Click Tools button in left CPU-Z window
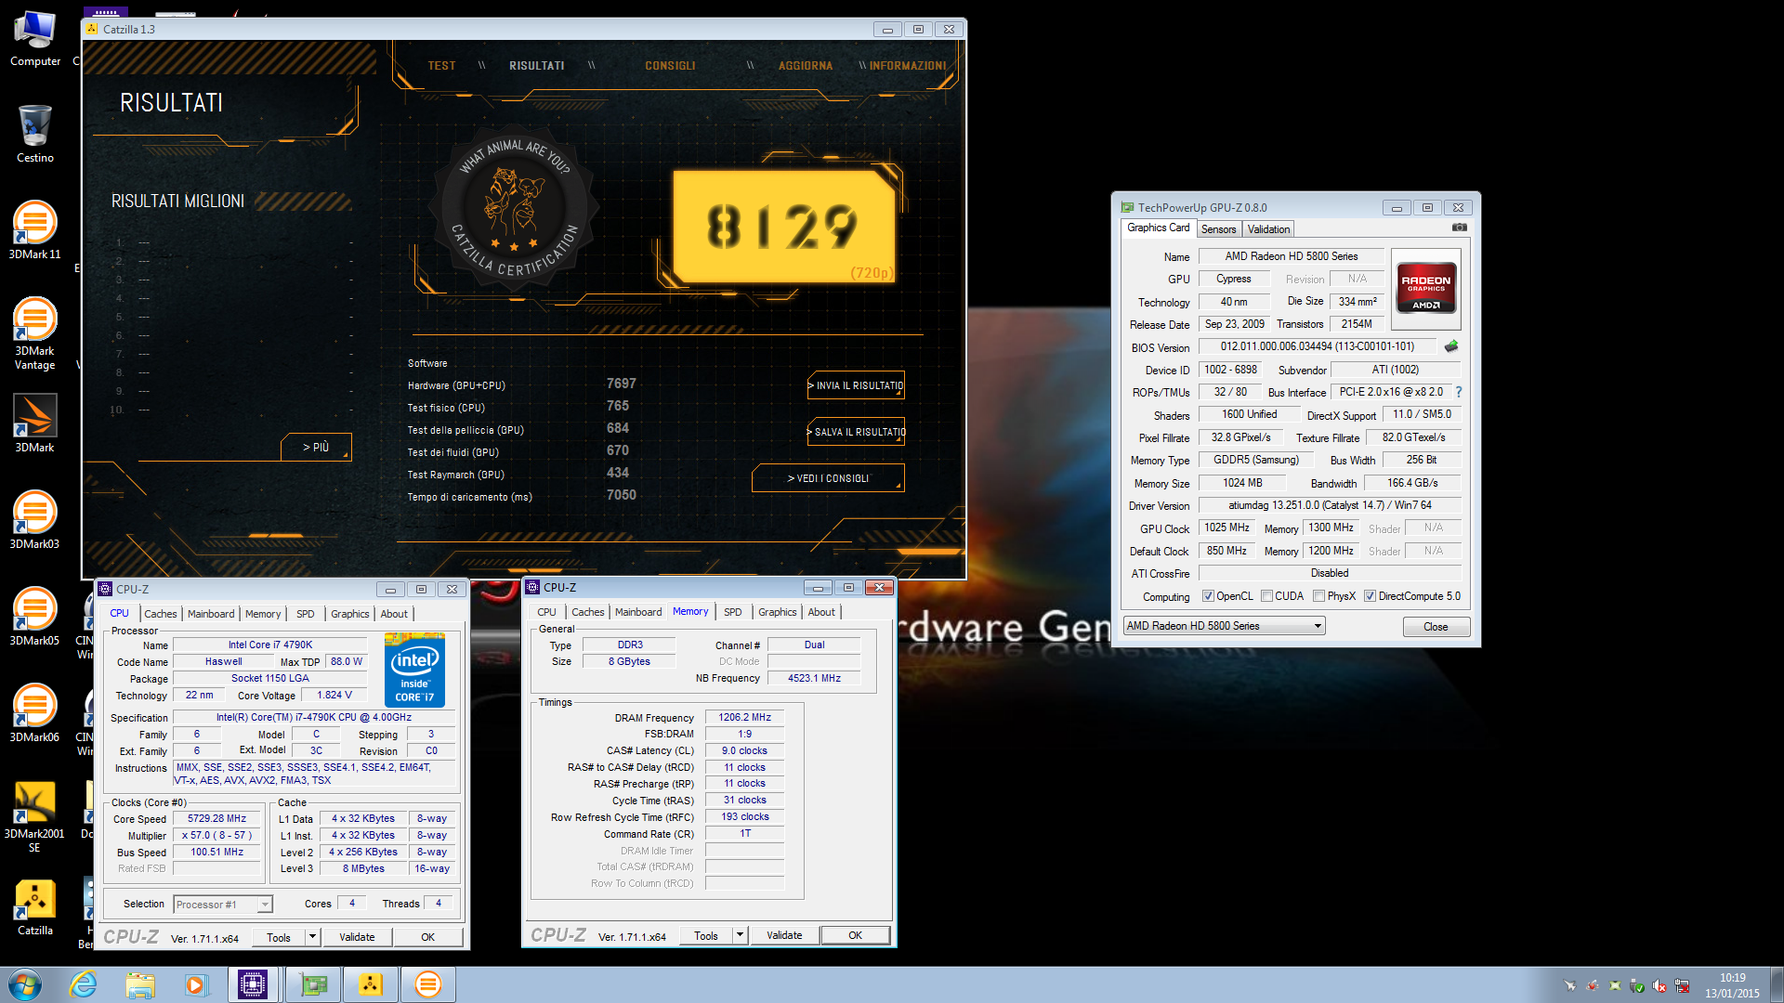This screenshot has width=1784, height=1003. (x=279, y=937)
